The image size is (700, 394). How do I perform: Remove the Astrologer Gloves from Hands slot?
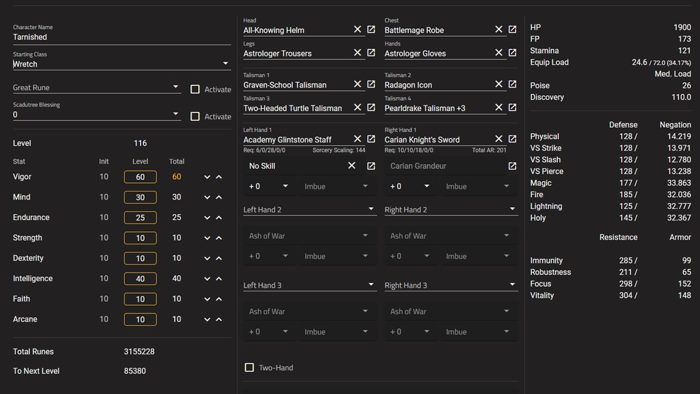(499, 52)
